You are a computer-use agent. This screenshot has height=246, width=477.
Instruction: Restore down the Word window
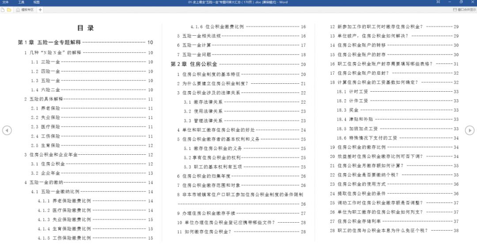461,2
